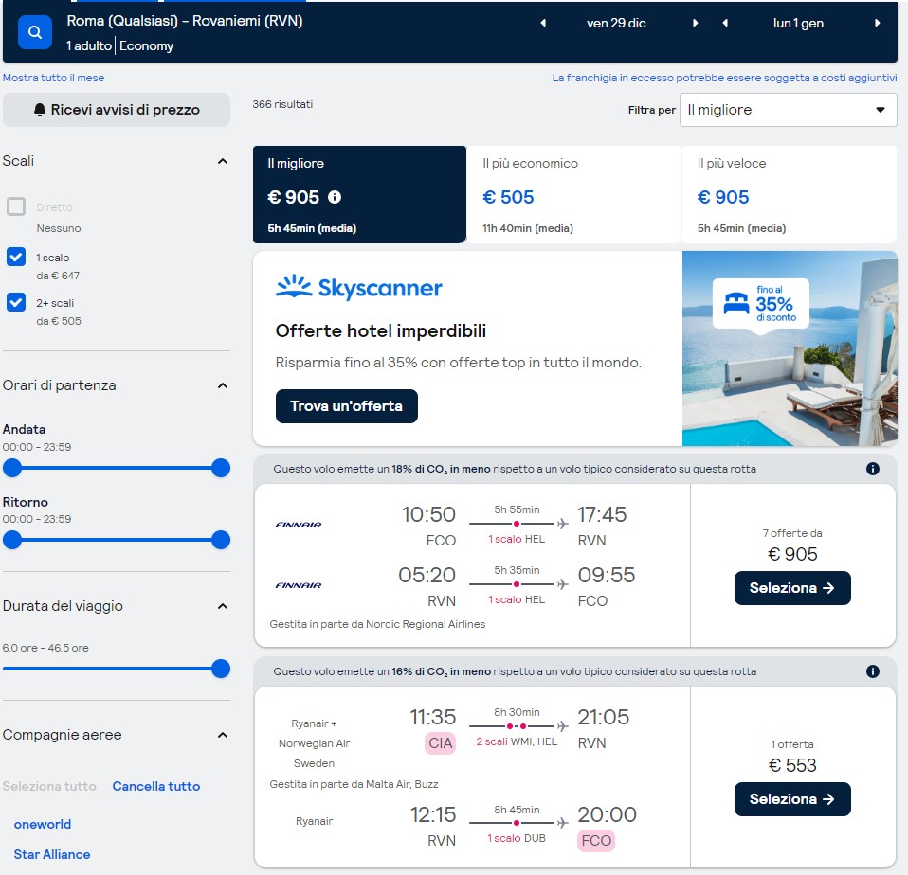
Task: Select the Il migliore sorting tab
Action: click(x=359, y=194)
